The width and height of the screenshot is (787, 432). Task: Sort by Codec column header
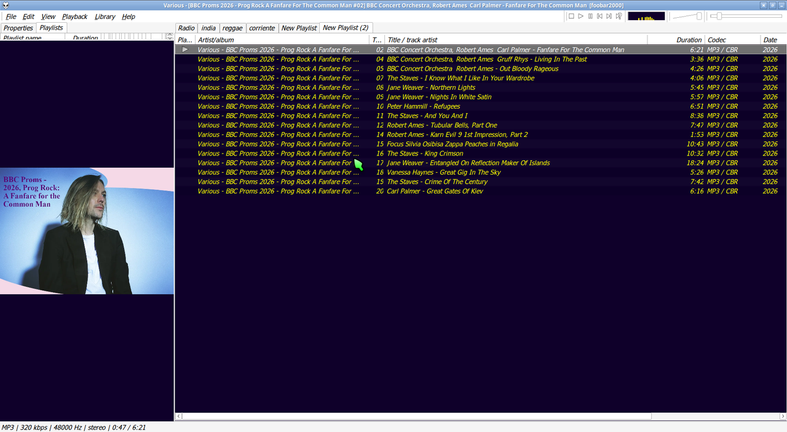pos(733,40)
